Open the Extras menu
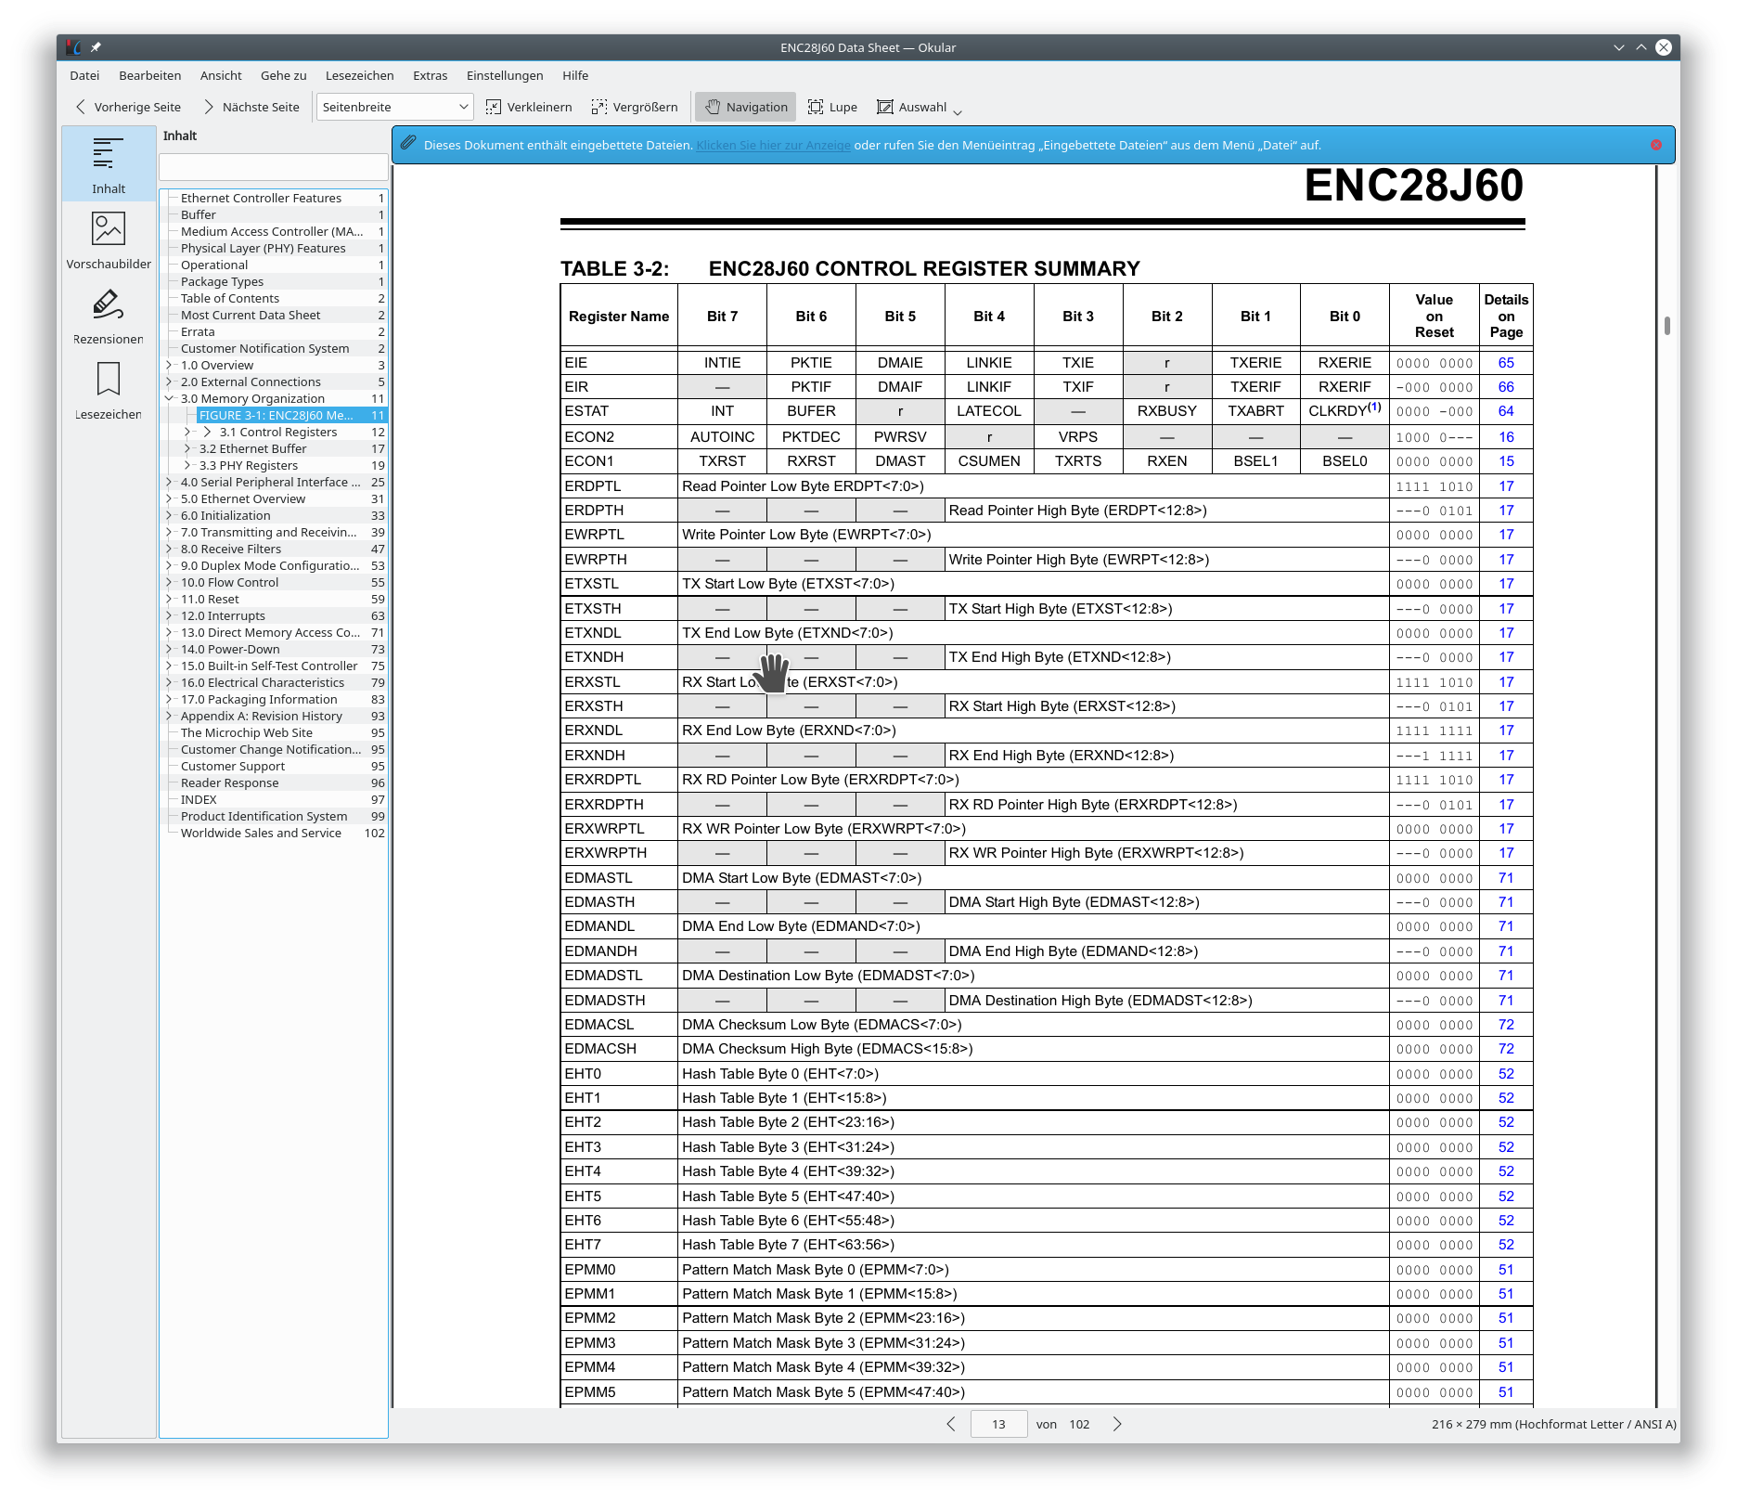Viewport: 1737px width, 1500px height. coord(430,75)
